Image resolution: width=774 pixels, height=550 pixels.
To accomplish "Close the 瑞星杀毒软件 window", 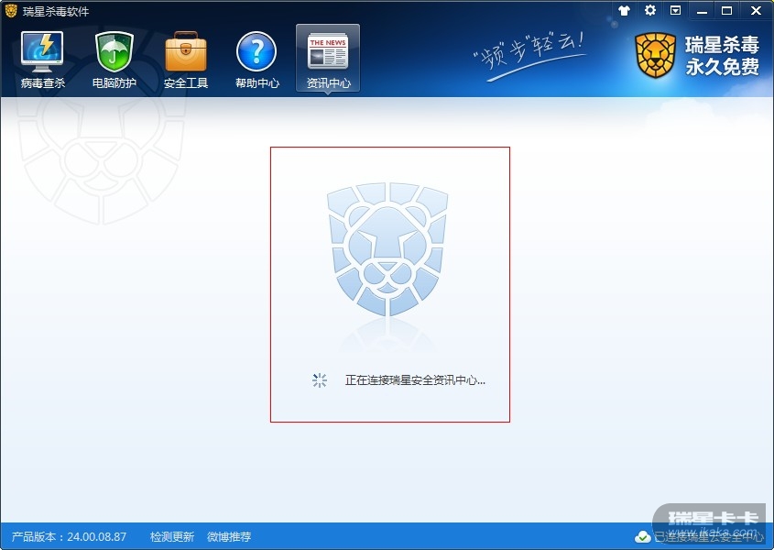I will (756, 10).
